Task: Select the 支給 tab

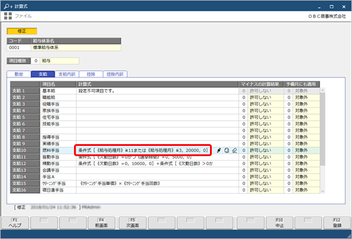Action: click(x=43, y=74)
